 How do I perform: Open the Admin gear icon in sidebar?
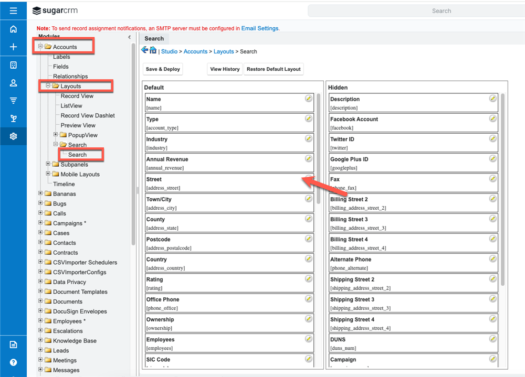point(13,136)
